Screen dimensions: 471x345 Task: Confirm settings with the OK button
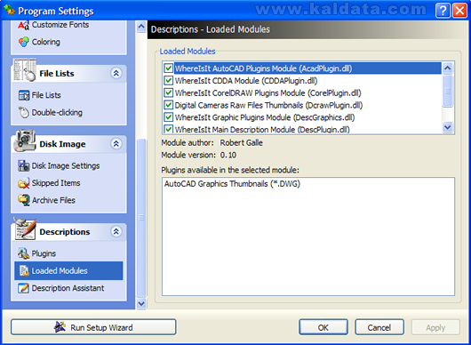[x=323, y=327]
